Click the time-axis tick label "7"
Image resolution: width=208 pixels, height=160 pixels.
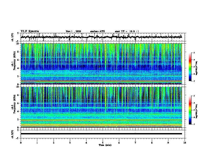[136, 143]
